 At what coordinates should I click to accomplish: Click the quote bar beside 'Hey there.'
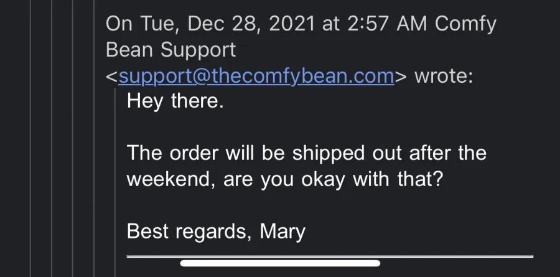pyautogui.click(x=115, y=182)
